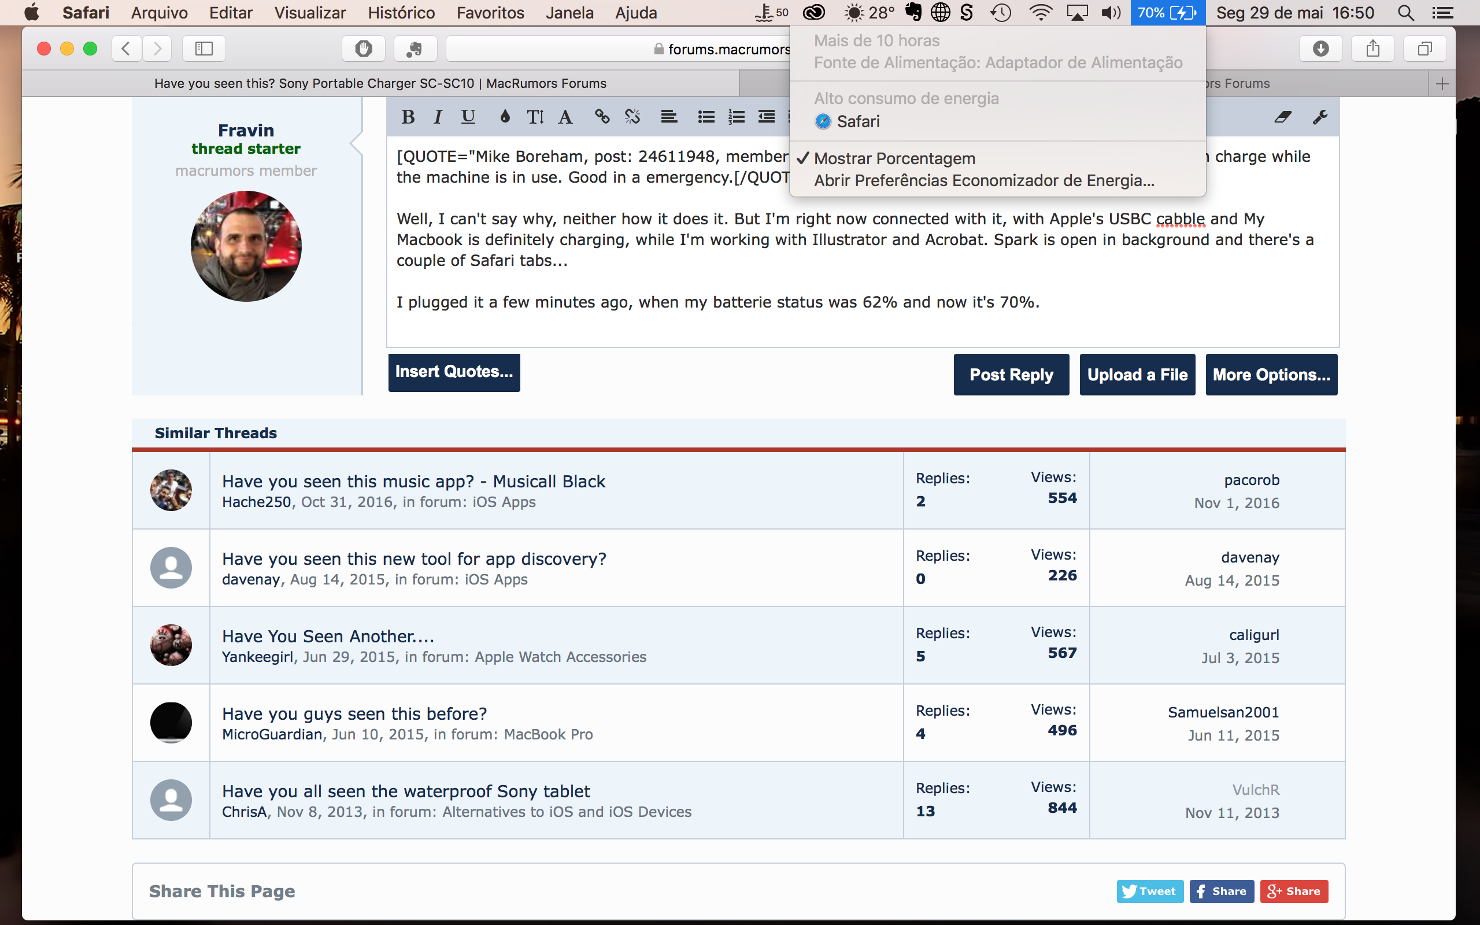The image size is (1480, 925).
Task: Click the remove formatting eraser icon
Action: point(1282,117)
